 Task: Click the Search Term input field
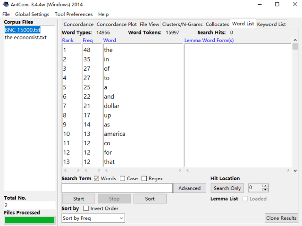pyautogui.click(x=117, y=188)
